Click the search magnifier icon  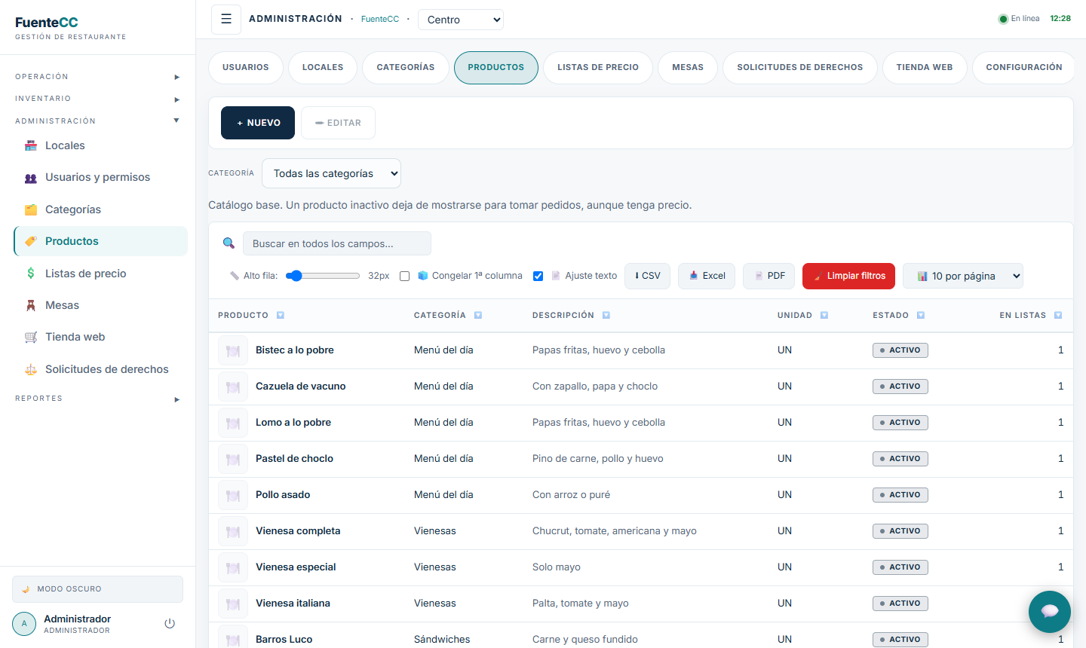coord(229,243)
